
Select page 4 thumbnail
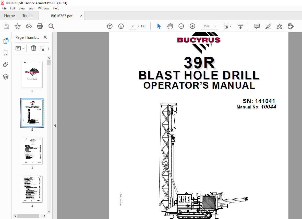(x=32, y=189)
